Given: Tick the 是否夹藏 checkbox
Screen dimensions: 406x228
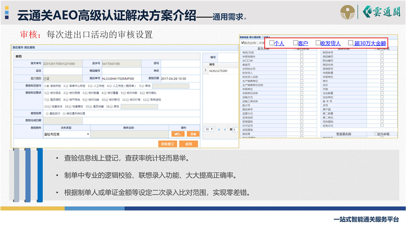Looking at the screenshot, I should [x=91, y=106].
